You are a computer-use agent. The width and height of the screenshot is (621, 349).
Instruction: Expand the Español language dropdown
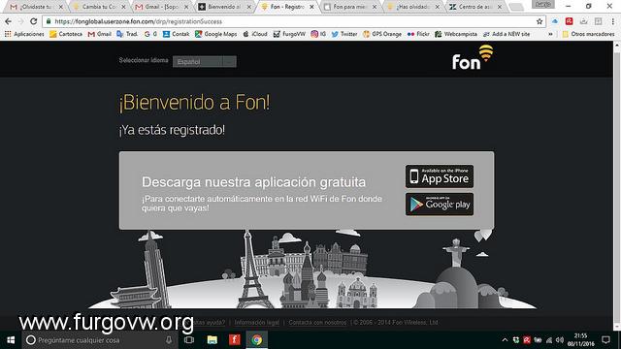[x=205, y=61]
